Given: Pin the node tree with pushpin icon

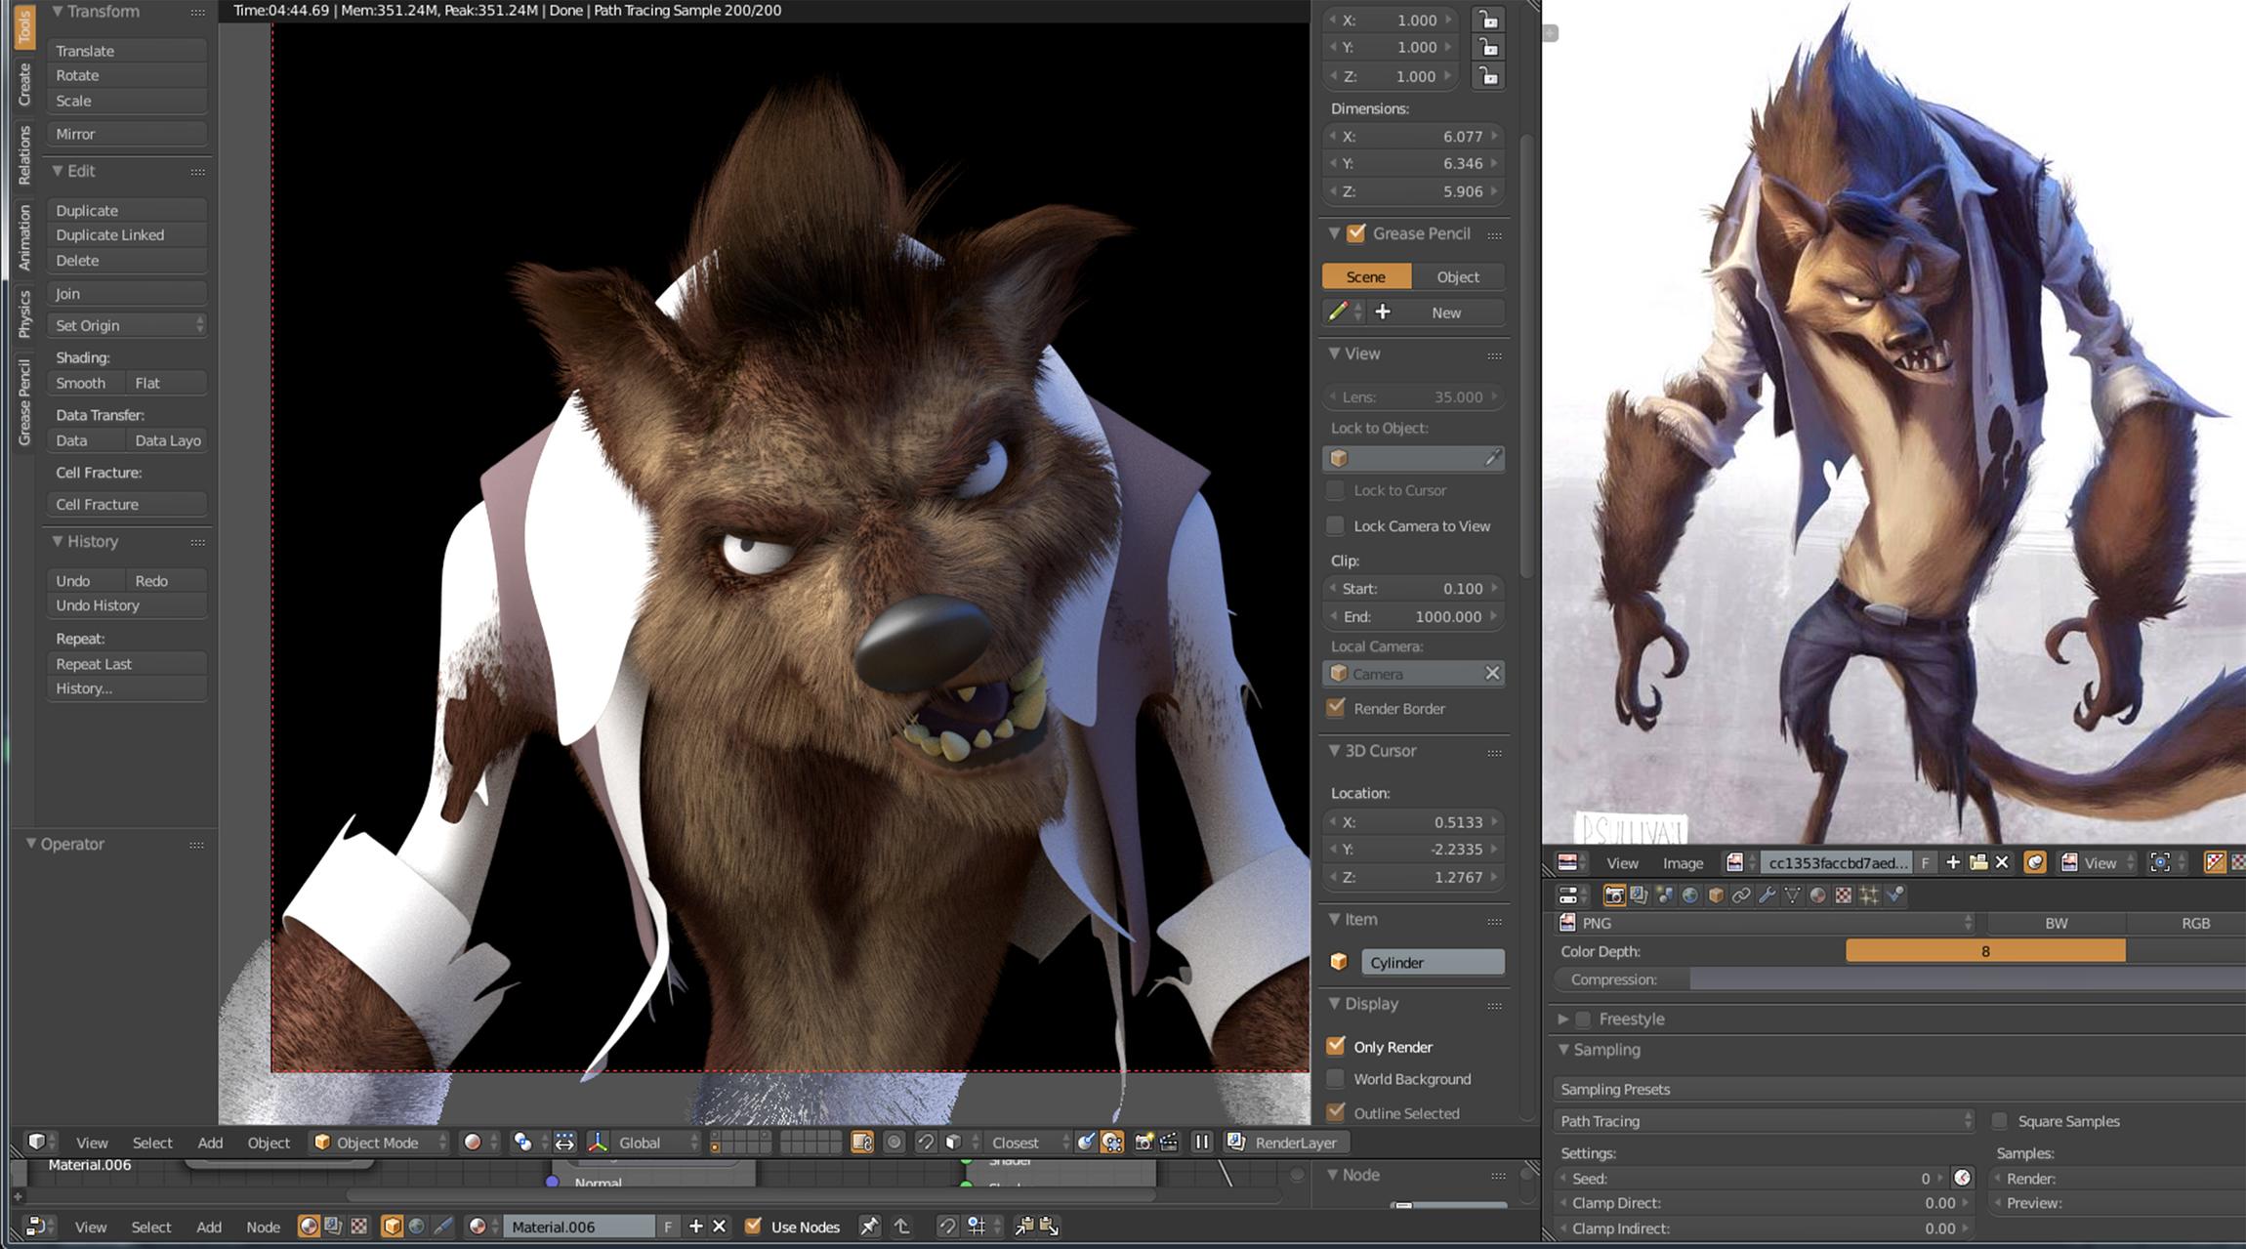Looking at the screenshot, I should 868,1227.
